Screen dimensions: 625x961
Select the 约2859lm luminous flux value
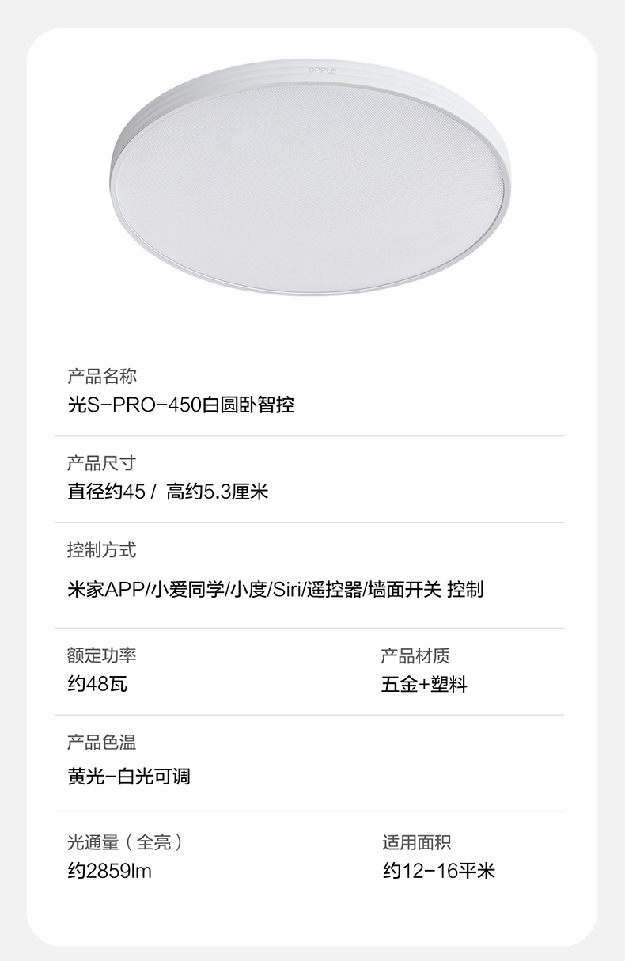pyautogui.click(x=109, y=872)
